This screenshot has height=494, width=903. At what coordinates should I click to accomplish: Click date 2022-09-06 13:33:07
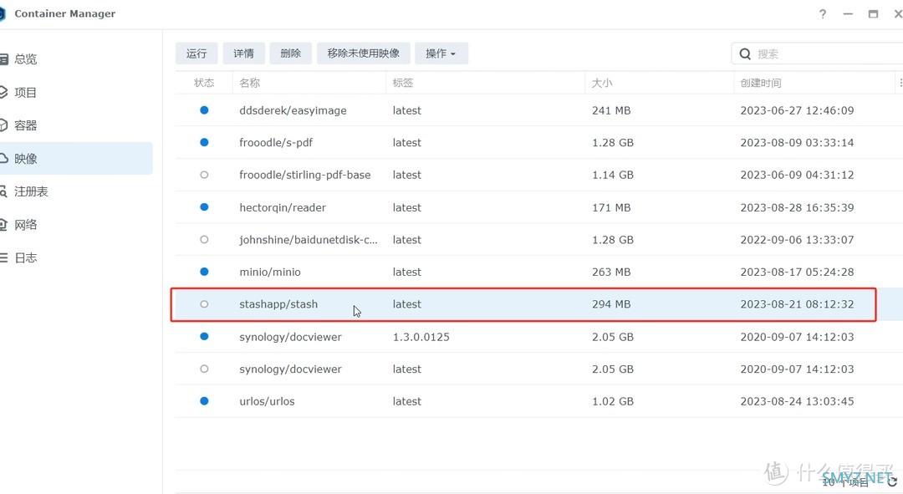tap(797, 240)
